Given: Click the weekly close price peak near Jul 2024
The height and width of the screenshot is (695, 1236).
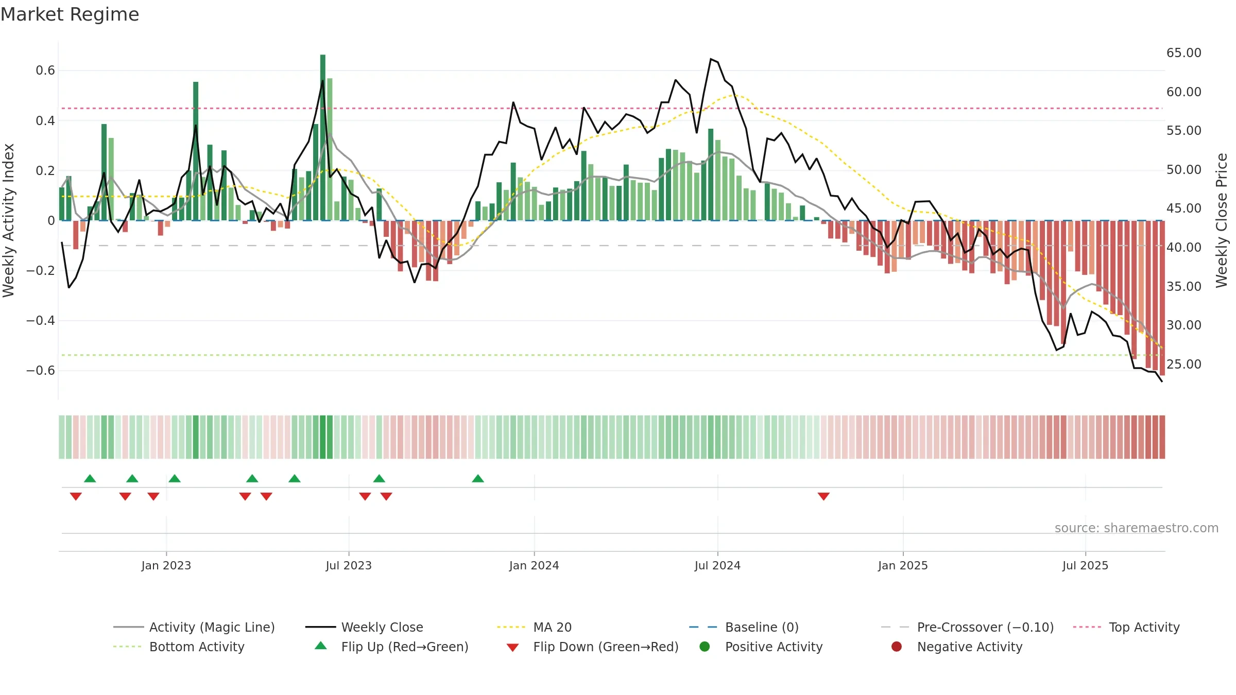Looking at the screenshot, I should click(711, 59).
